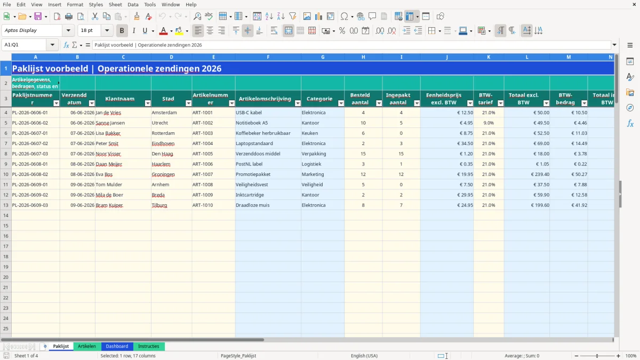640x360 pixels.
Task: Open the Categorie column filter dropdown
Action: click(341, 103)
